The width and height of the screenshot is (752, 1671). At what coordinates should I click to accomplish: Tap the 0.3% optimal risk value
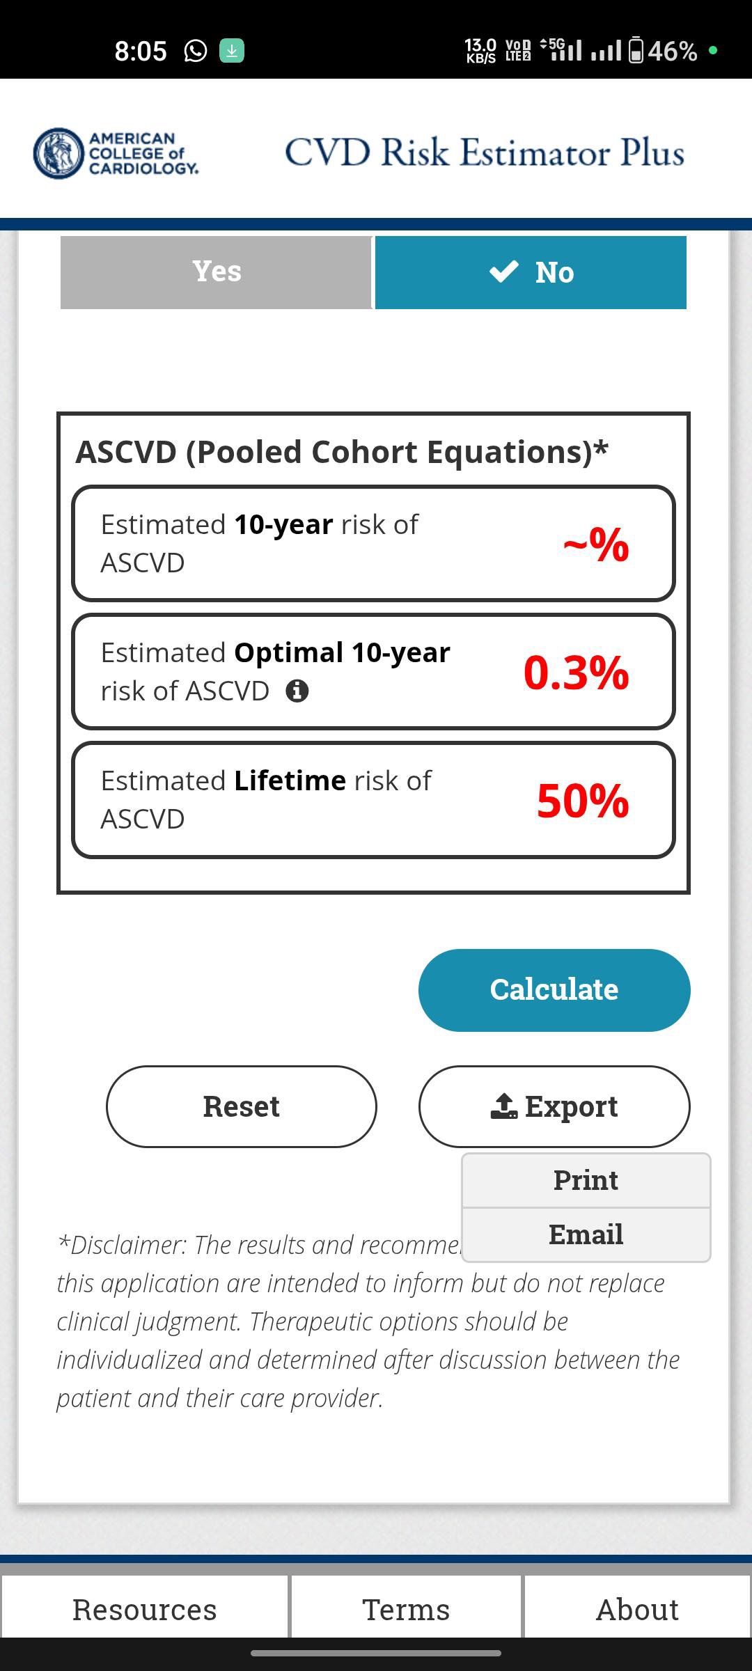coord(576,673)
